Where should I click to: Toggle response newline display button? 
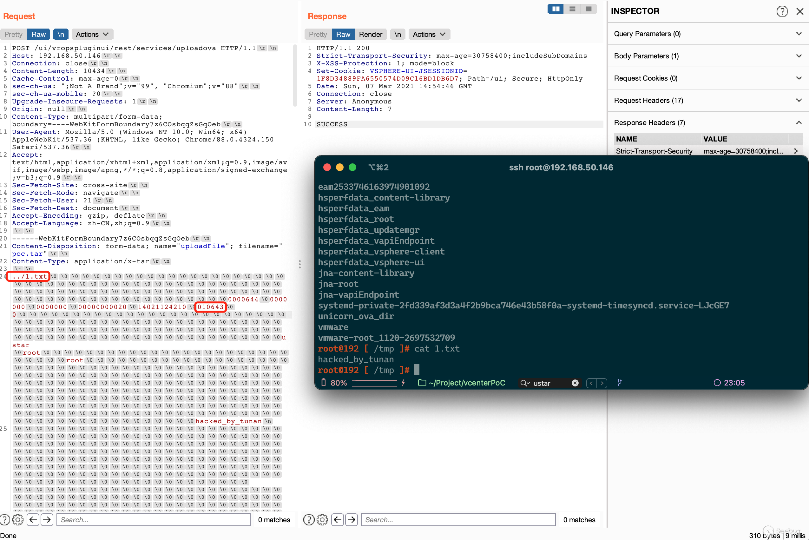[x=398, y=35]
